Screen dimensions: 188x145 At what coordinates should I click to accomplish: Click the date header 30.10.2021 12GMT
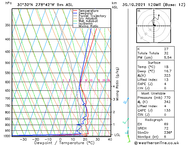click(154, 5)
